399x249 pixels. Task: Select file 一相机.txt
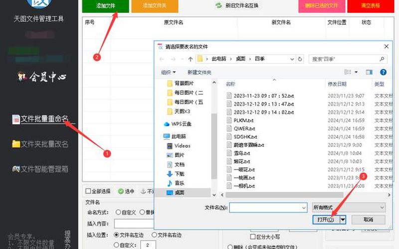click(x=241, y=186)
